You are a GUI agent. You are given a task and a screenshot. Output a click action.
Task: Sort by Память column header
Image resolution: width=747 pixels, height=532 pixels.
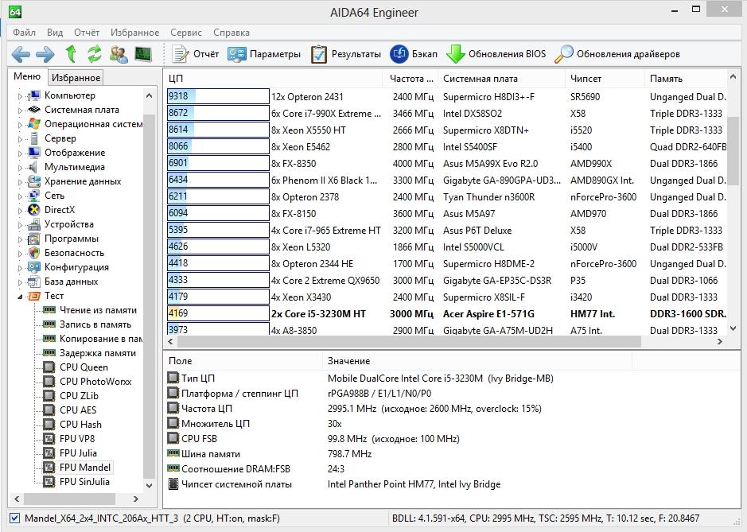pos(686,79)
